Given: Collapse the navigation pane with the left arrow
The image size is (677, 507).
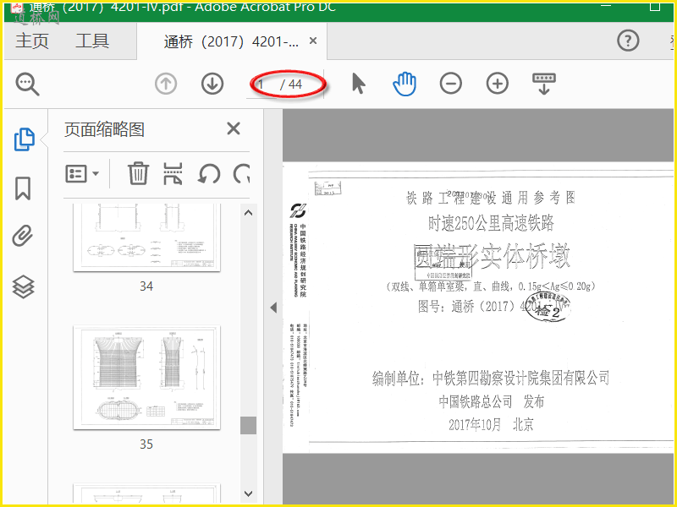Looking at the screenshot, I should pos(273,308).
